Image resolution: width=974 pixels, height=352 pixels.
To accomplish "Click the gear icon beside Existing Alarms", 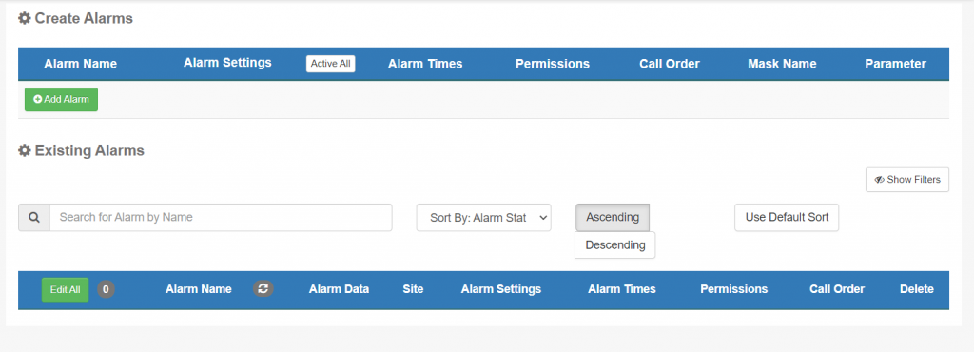I will (24, 150).
